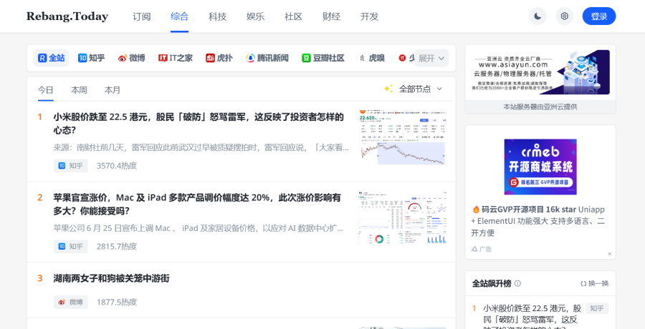Screen dimensions: 645x329
Task: Select the 腾讯新闻 source
Action: click(x=267, y=58)
